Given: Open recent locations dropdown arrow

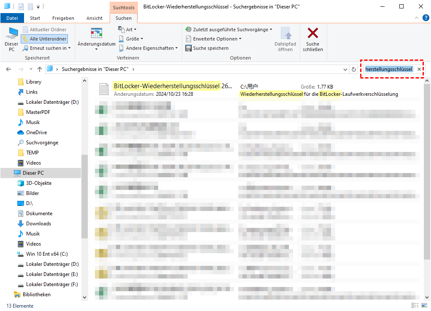Looking at the screenshot, I should point(31,69).
